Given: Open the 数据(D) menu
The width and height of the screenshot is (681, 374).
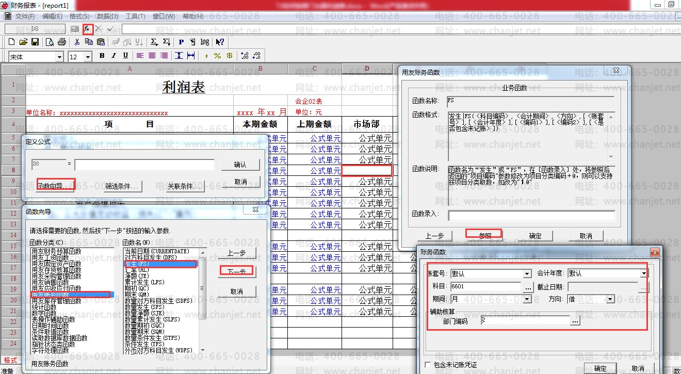Looking at the screenshot, I should coord(107,17).
